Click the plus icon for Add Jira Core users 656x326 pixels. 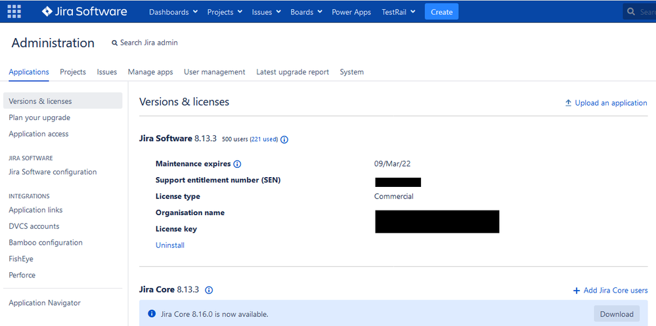coord(577,291)
